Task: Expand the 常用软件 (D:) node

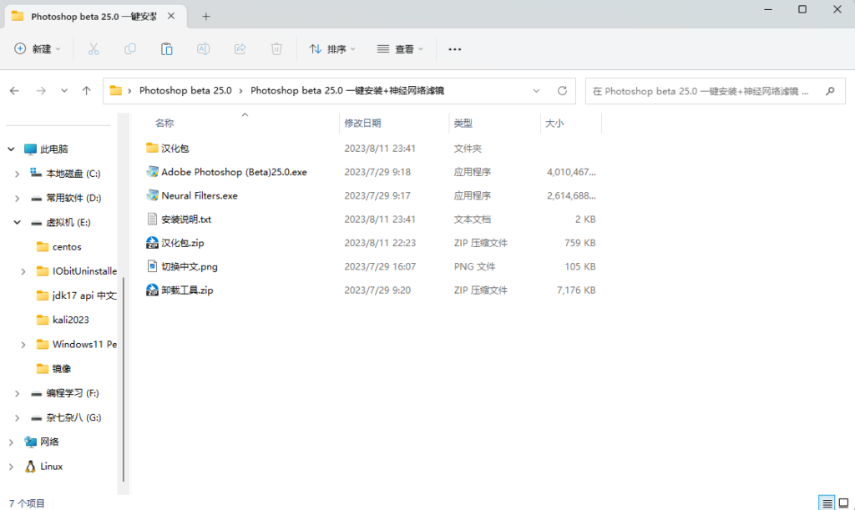Action: 17,199
